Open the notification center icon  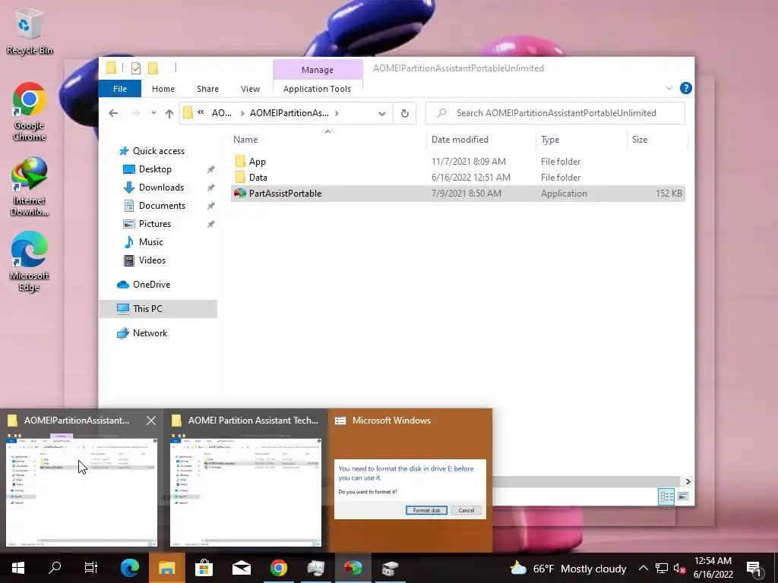point(754,568)
